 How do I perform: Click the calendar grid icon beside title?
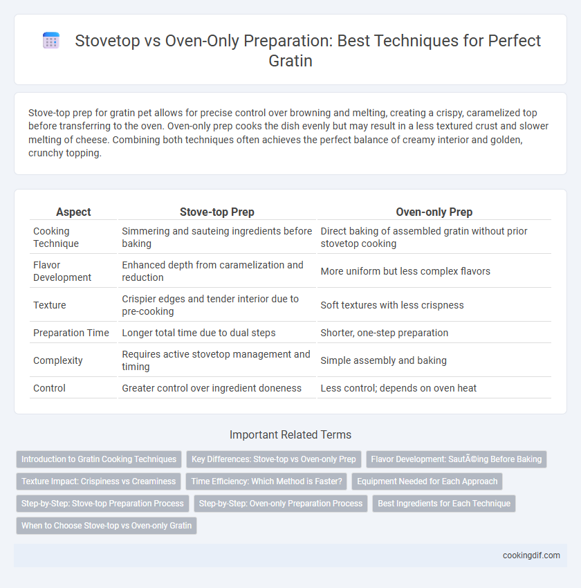click(51, 41)
